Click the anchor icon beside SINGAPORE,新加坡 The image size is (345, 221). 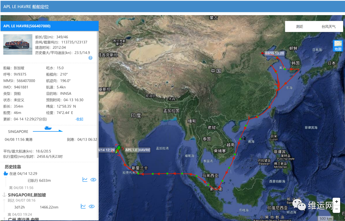[x=4, y=195]
